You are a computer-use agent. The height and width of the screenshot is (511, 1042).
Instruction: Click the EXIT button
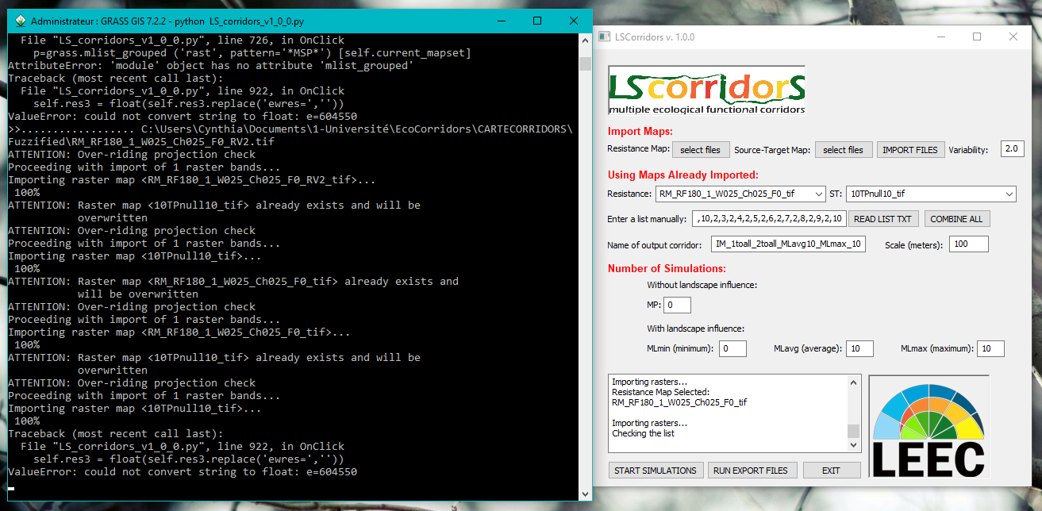pos(831,471)
